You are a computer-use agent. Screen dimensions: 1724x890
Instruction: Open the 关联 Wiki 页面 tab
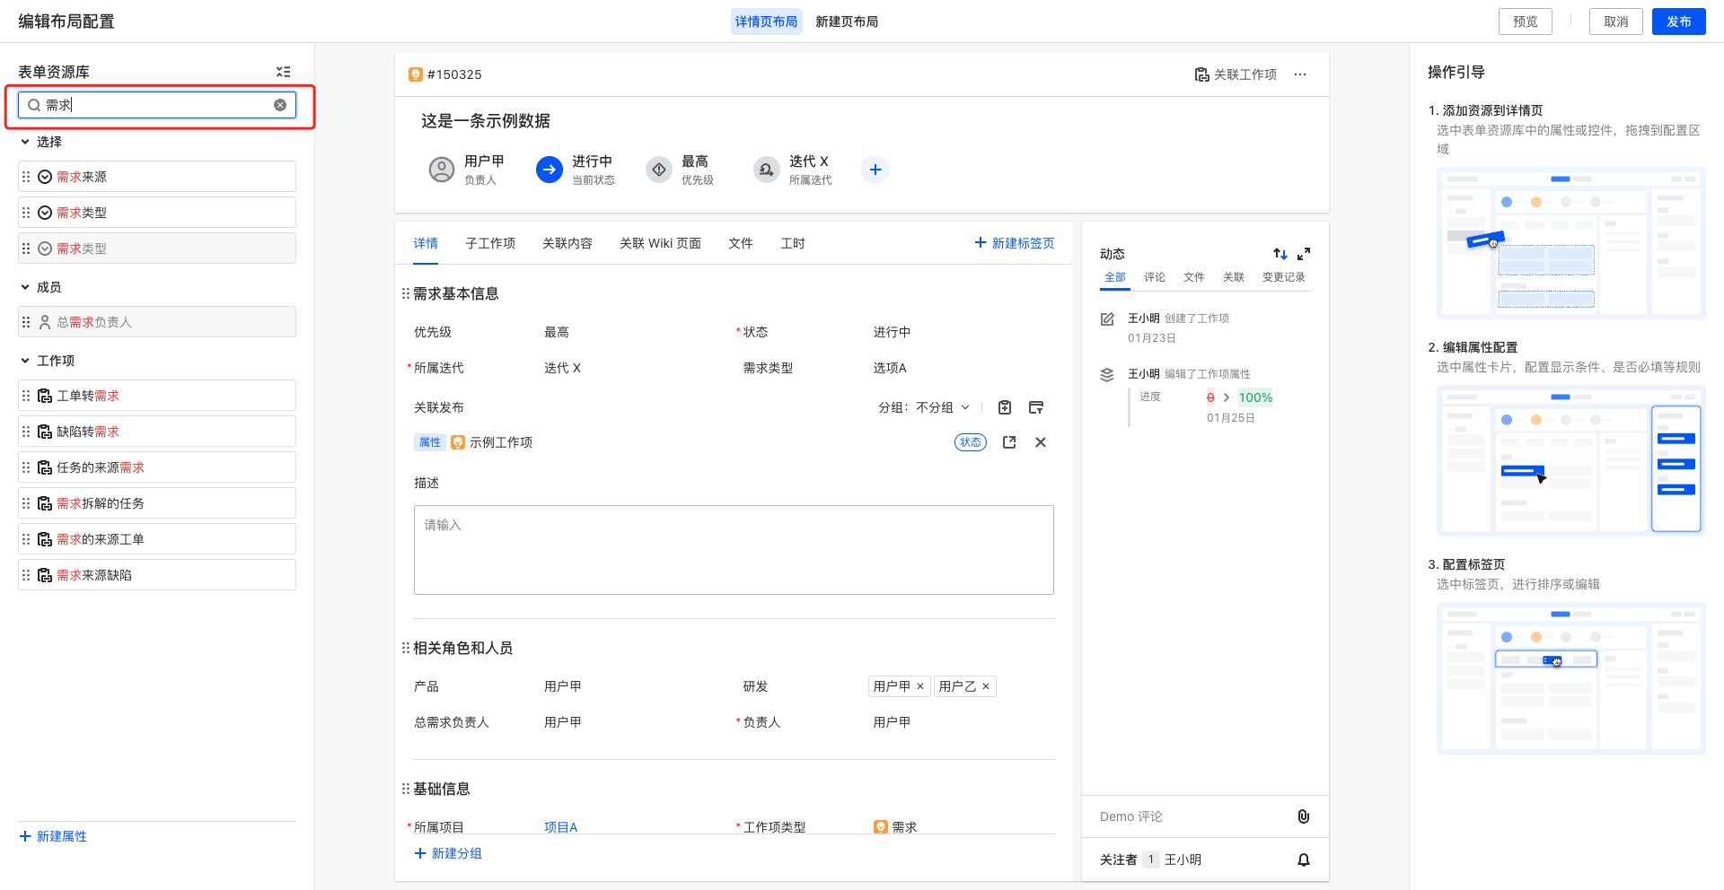click(x=660, y=243)
